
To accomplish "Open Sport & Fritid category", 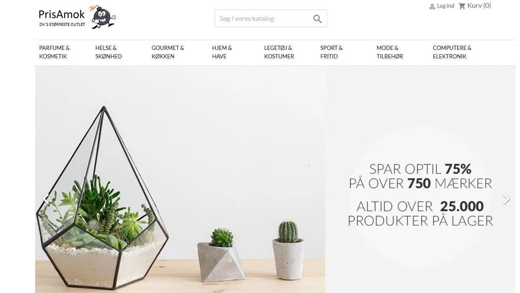I will (331, 52).
